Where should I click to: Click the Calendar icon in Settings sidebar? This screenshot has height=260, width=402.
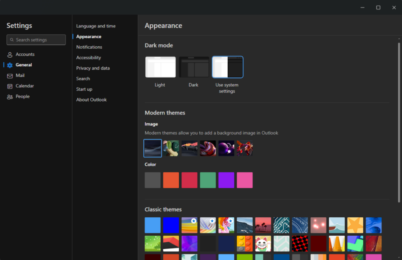[10, 86]
